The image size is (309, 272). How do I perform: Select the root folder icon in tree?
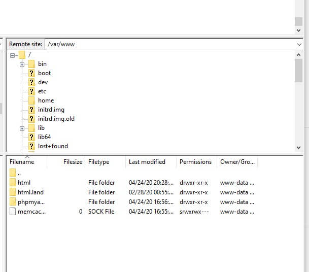[22, 55]
